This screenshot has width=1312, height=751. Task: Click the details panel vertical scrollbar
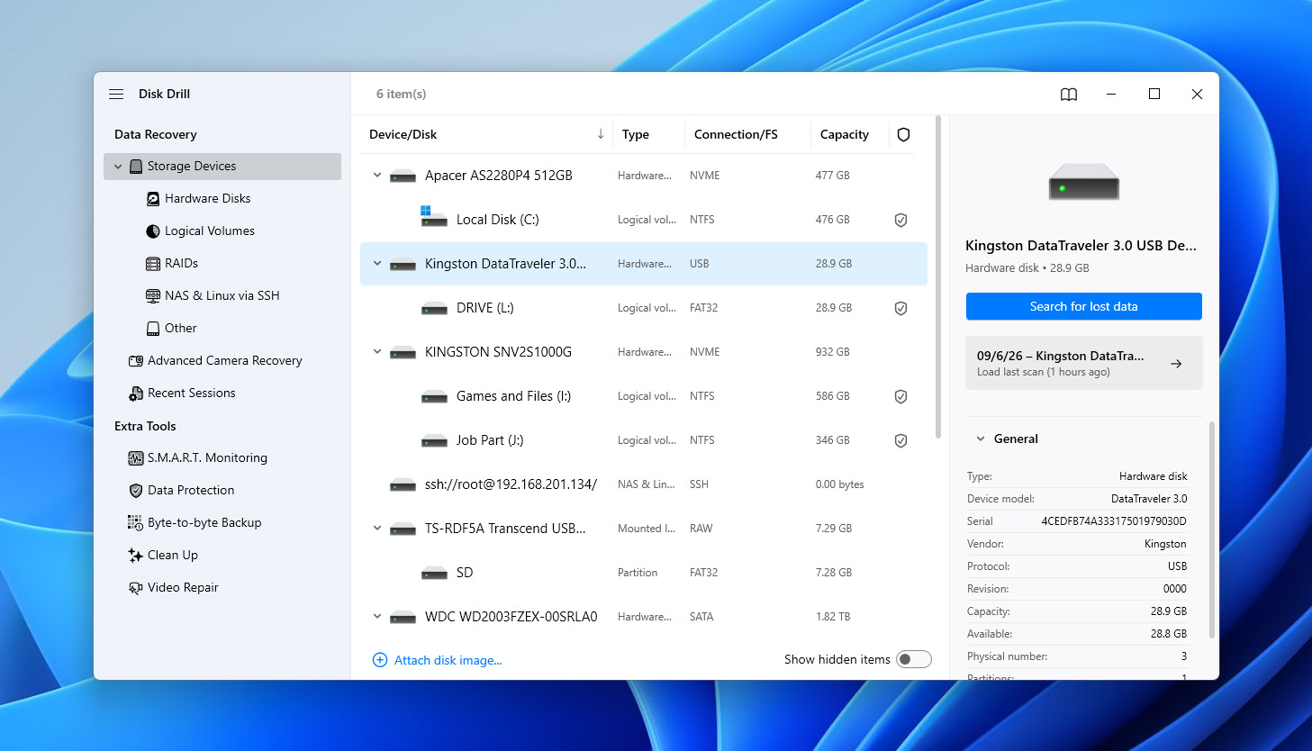[1212, 529]
